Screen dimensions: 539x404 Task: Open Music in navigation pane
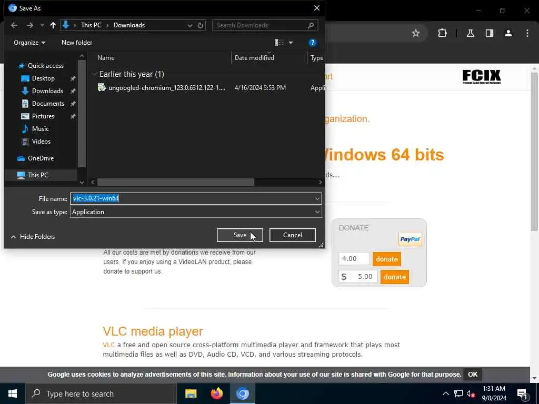[x=40, y=129]
